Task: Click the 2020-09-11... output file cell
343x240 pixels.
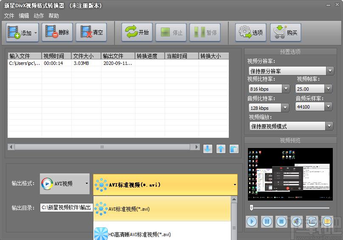Action: pos(118,63)
